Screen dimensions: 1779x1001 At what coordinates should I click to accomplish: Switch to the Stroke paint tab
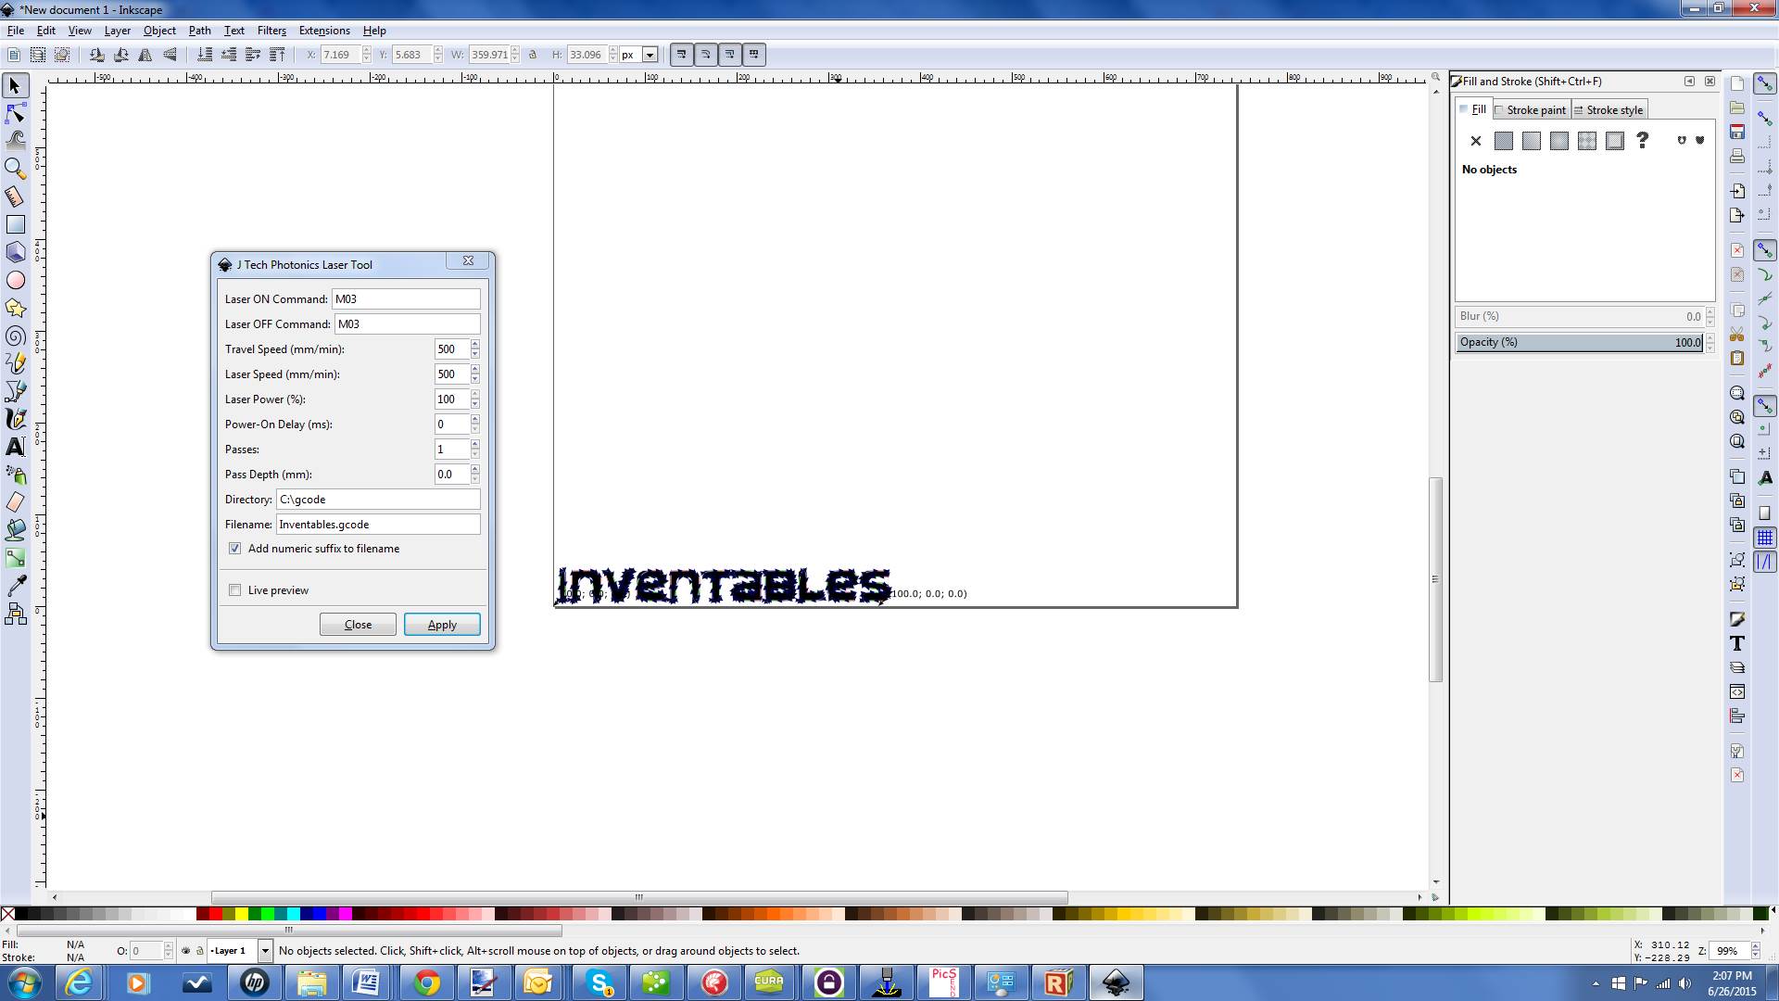[1530, 109]
